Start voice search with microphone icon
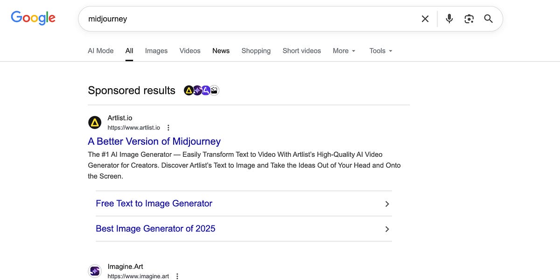Image resolution: width=560 pixels, height=280 pixels. 449,19
